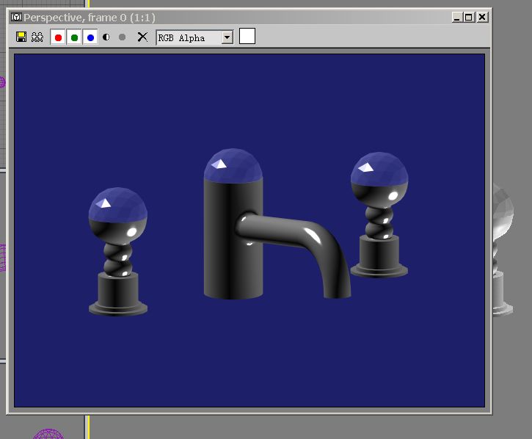Viewport: 532px width, 439px height.
Task: Minimize the Perspective frame window
Action: pyautogui.click(x=457, y=17)
